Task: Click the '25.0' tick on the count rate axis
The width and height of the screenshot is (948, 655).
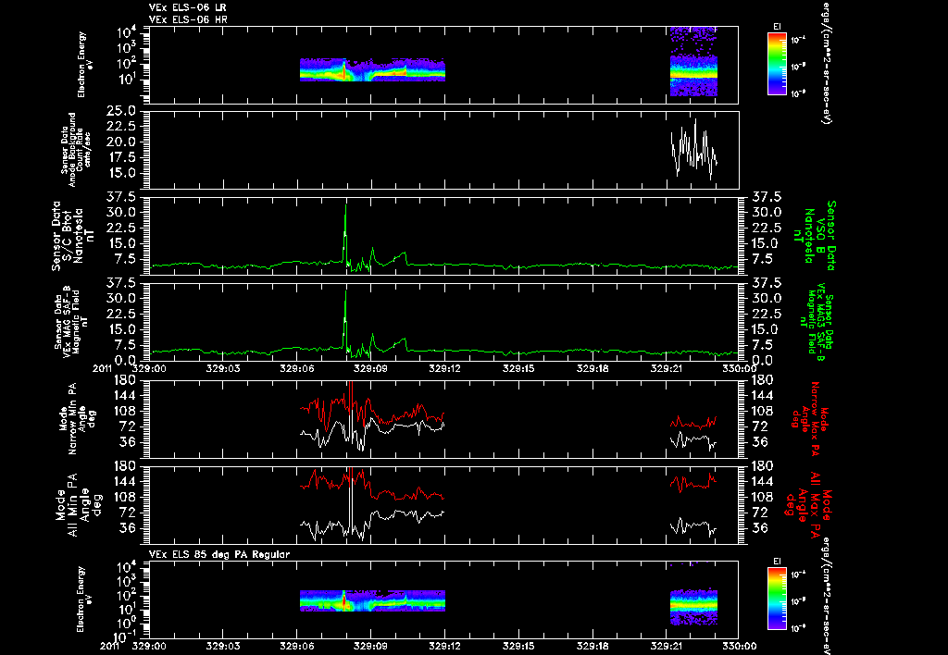Action: [121, 111]
